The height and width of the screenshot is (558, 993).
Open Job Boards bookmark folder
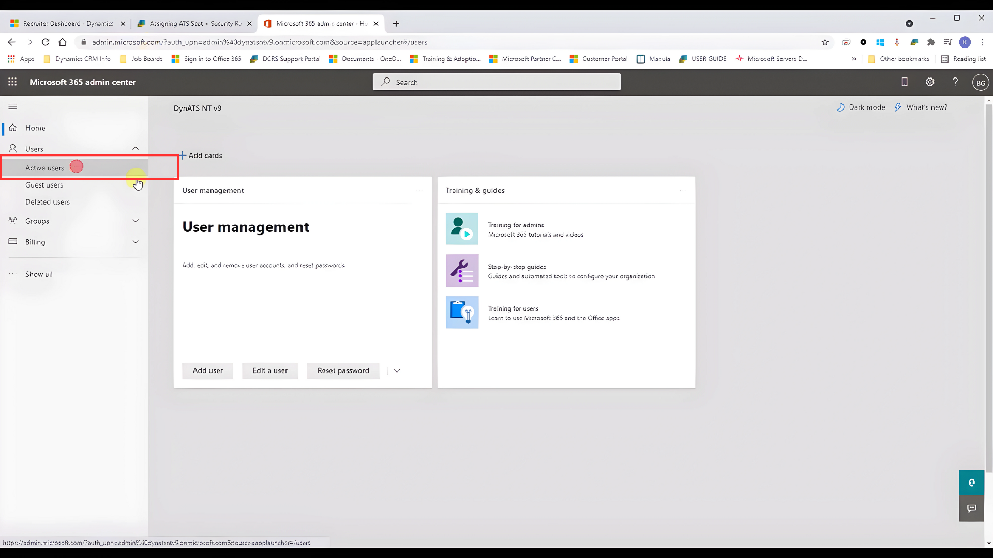[141, 59]
